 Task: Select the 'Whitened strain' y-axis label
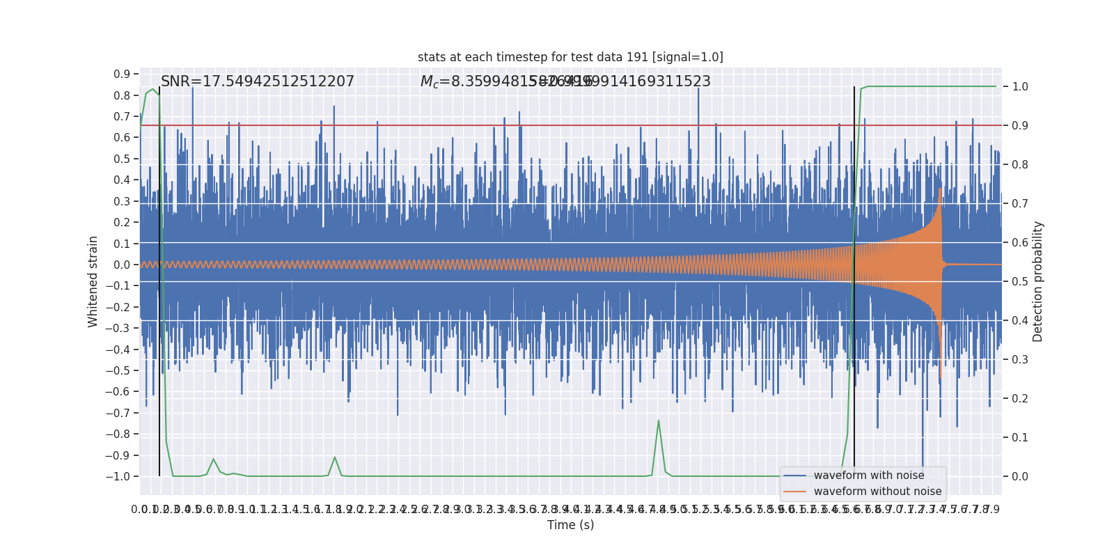(93, 282)
